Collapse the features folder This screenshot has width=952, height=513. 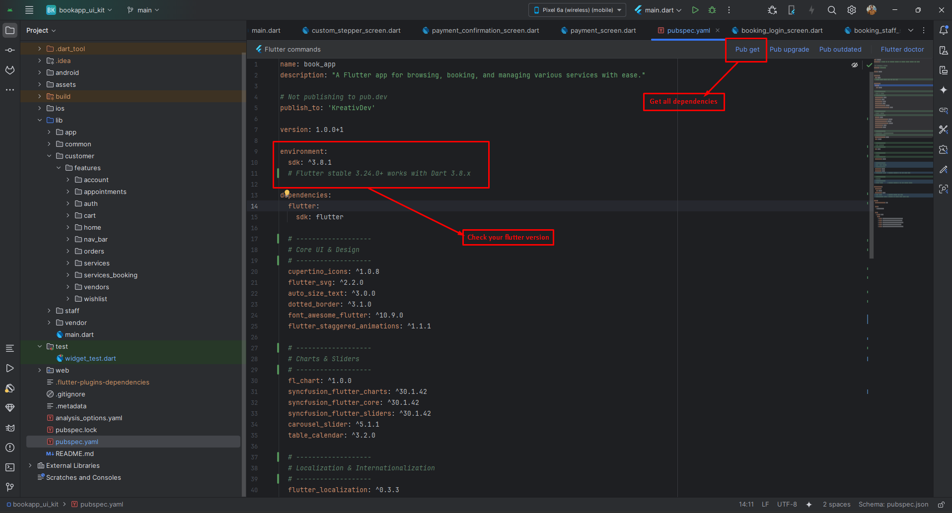(59, 168)
